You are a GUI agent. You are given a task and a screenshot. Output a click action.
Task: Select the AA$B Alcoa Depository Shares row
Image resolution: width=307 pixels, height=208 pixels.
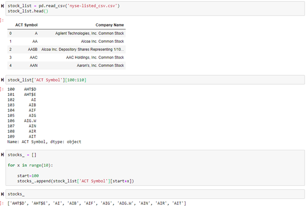(66, 50)
